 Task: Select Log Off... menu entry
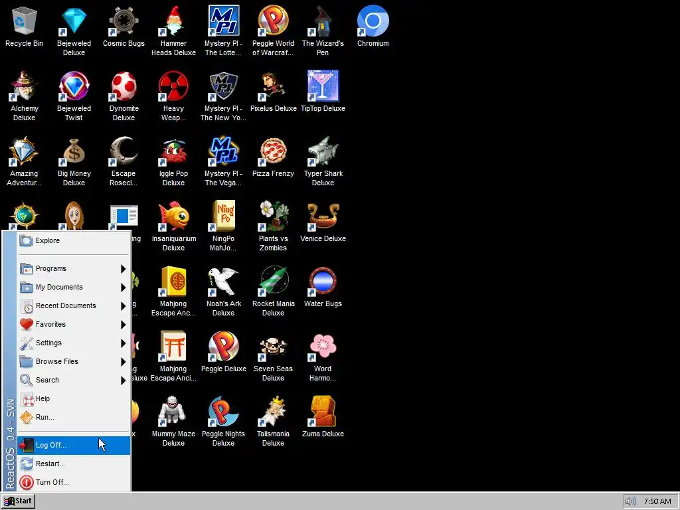click(74, 446)
